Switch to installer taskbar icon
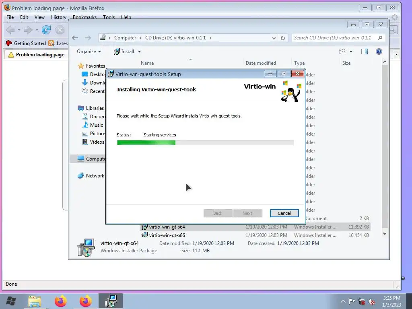Viewport: 412px width, 309px height. click(x=111, y=301)
